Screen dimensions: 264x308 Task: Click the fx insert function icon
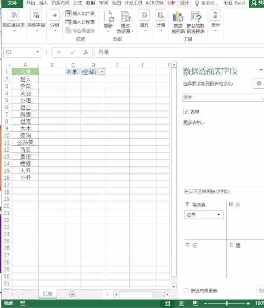point(86,52)
